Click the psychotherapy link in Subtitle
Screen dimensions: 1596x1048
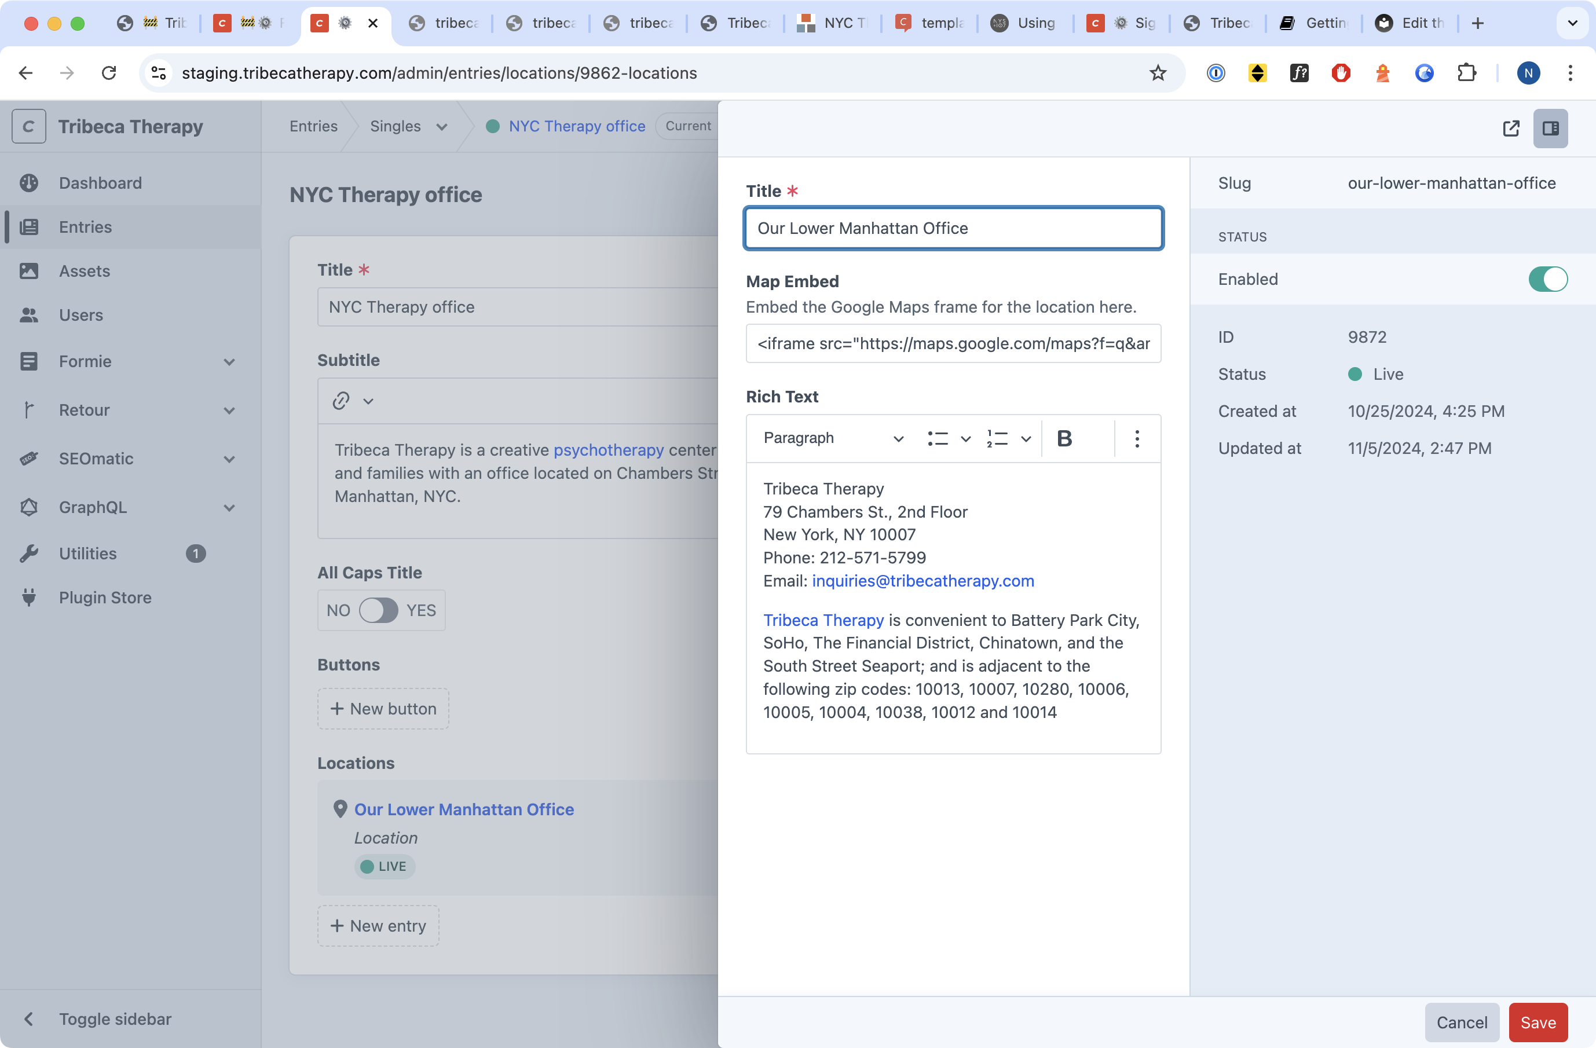coord(608,450)
